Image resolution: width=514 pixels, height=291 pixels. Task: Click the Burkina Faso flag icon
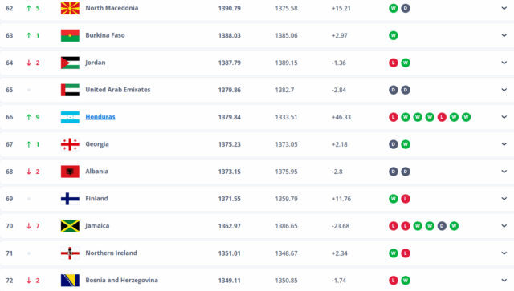70,35
